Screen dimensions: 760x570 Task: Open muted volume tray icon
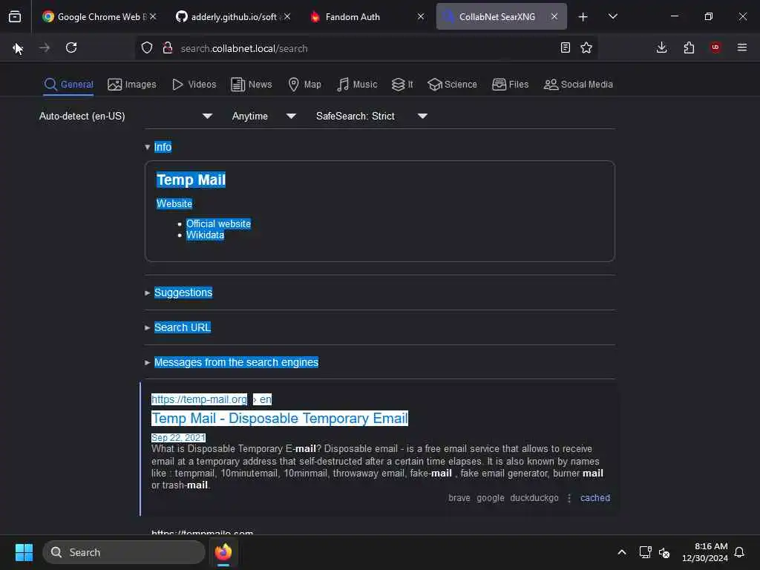664,552
